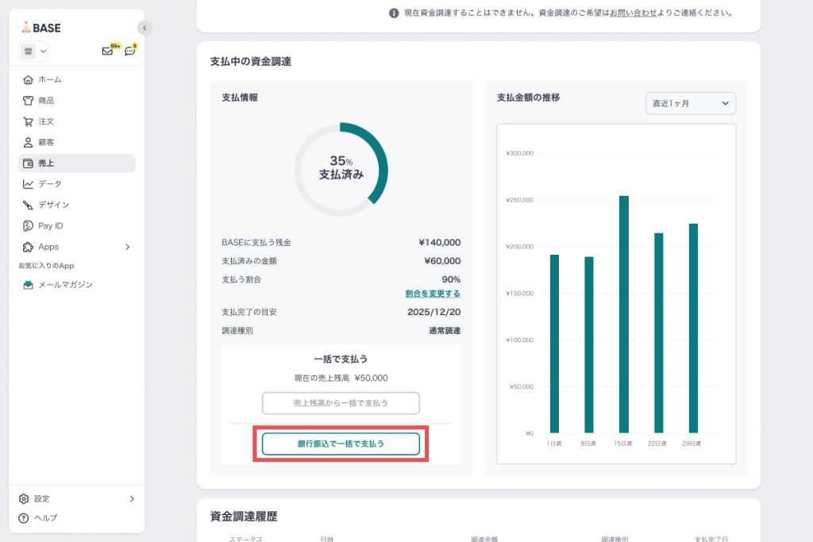Image resolution: width=813 pixels, height=542 pixels.
Task: Click the home icon beside ホーム
Action: [x=29, y=79]
